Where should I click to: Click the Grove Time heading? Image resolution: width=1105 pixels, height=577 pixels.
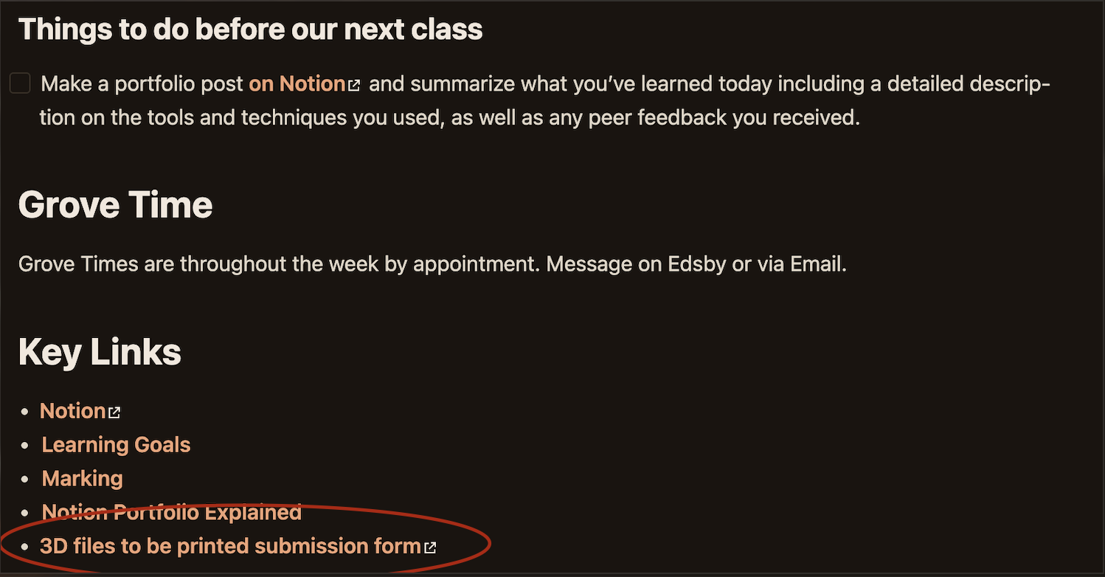115,204
